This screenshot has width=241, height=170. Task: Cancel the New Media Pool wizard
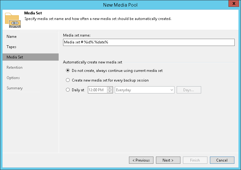(222, 160)
